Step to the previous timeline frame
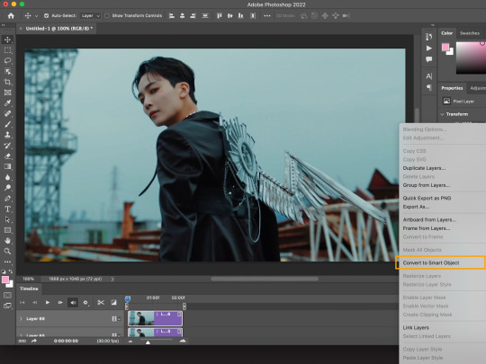Image resolution: width=486 pixels, height=364 pixels. click(35, 302)
